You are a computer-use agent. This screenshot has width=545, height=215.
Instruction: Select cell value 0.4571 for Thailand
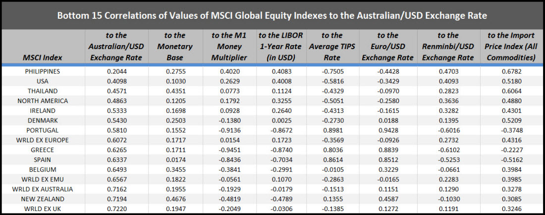coord(116,91)
